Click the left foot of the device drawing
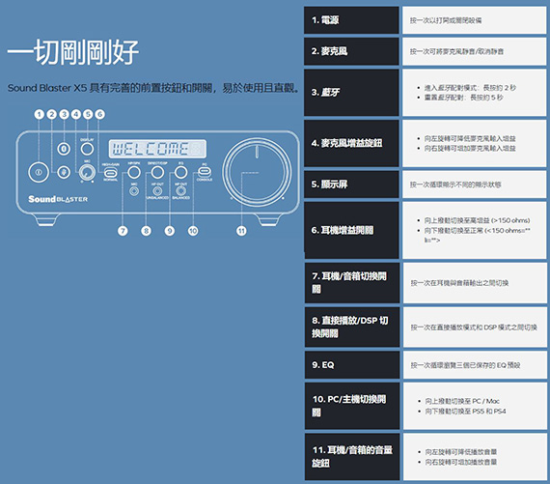 (46, 220)
